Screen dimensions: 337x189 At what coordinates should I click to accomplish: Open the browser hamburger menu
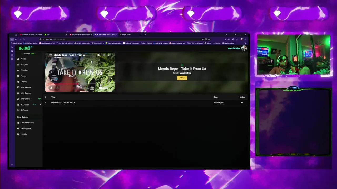(246, 39)
